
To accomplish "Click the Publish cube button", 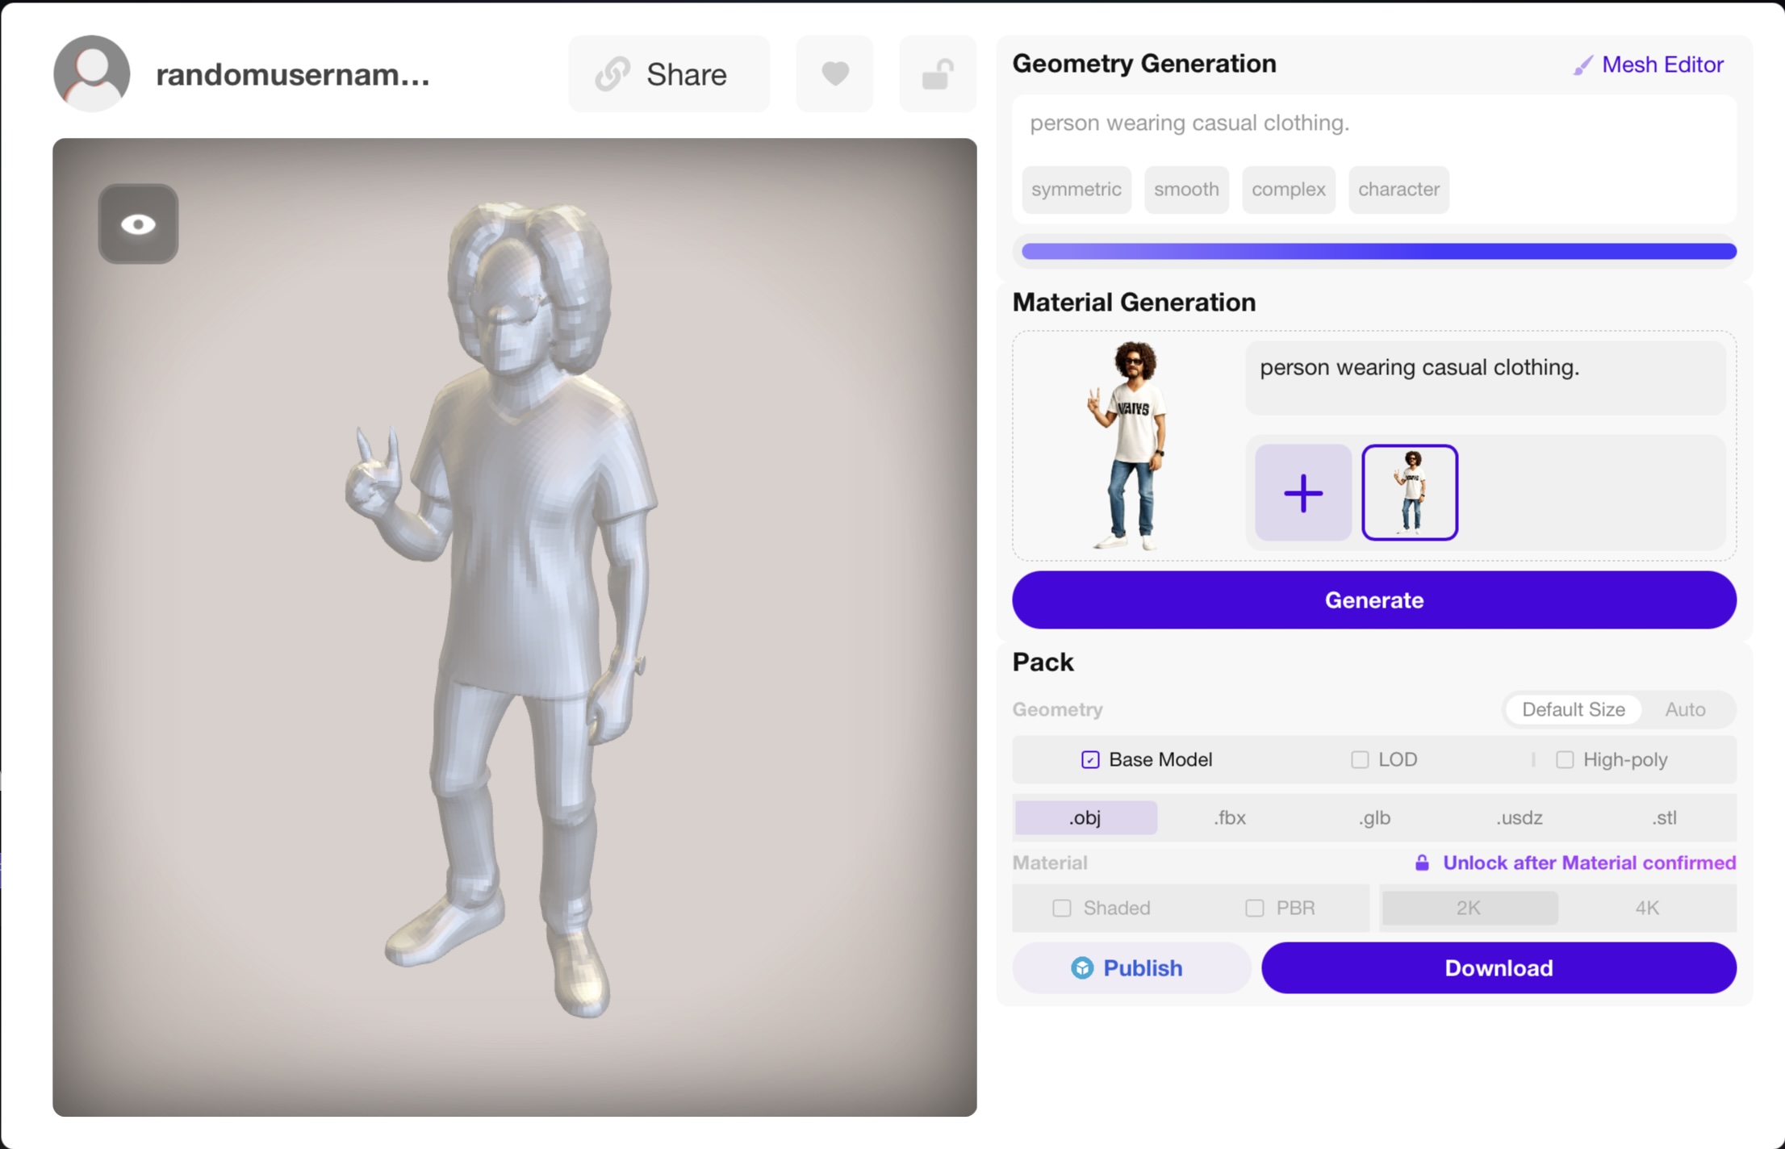I will click(1131, 967).
